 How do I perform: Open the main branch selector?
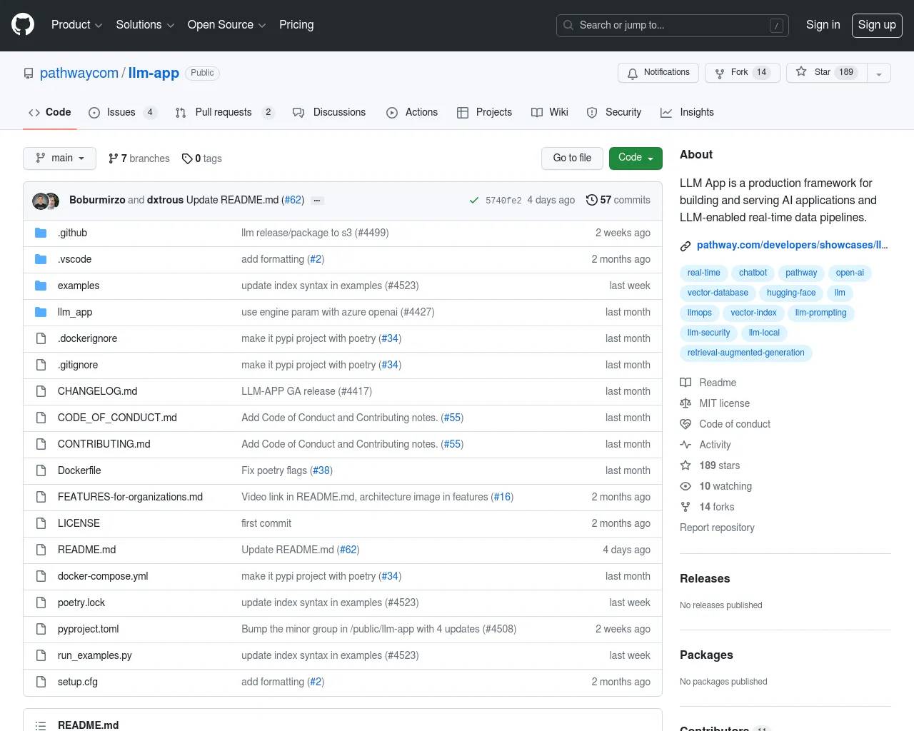(x=59, y=158)
